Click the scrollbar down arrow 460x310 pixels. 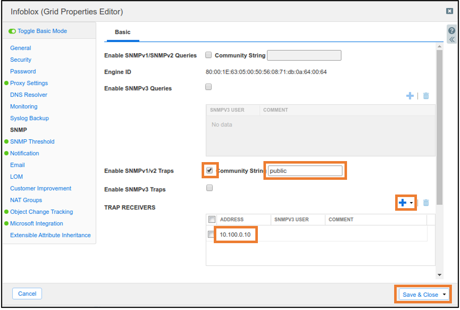(x=439, y=275)
